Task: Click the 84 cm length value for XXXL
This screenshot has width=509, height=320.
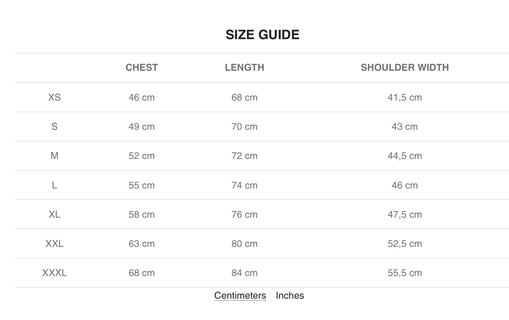Action: point(245,273)
